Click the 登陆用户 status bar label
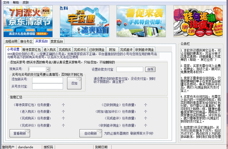228x149 pixels. pyautogui.click(x=8, y=147)
